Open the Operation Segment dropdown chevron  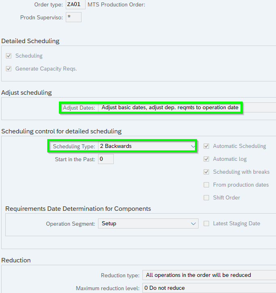[193, 223]
